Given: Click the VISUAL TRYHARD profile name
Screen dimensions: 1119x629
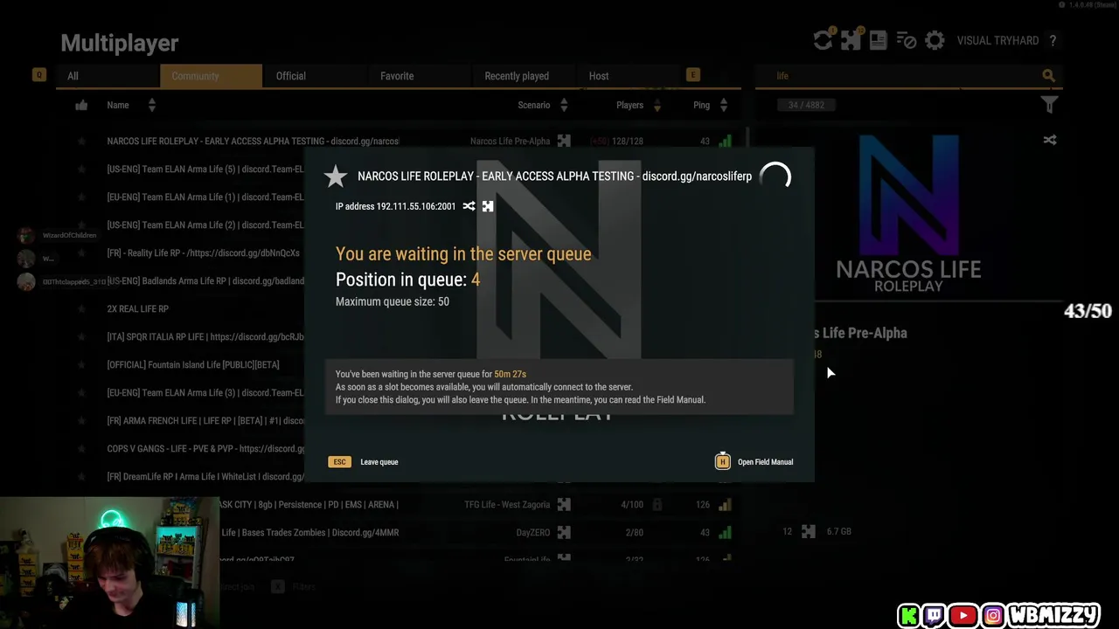Looking at the screenshot, I should coord(997,40).
